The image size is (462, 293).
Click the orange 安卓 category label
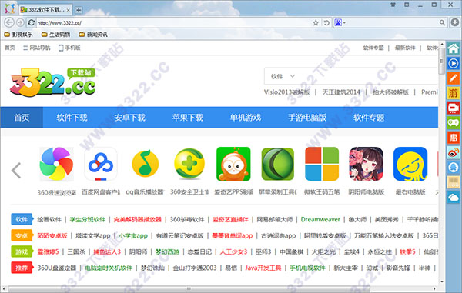pos(22,235)
